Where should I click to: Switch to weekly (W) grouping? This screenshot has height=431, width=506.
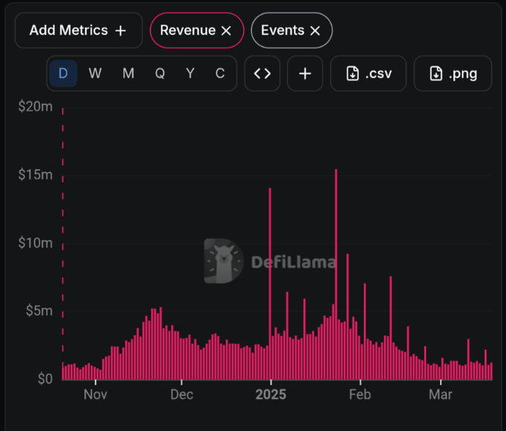click(x=95, y=74)
